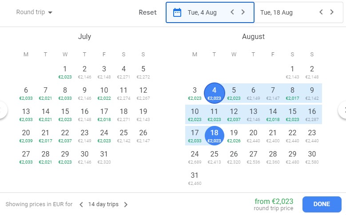Confirm dates with the DONE button
346x215 pixels.
322,204
